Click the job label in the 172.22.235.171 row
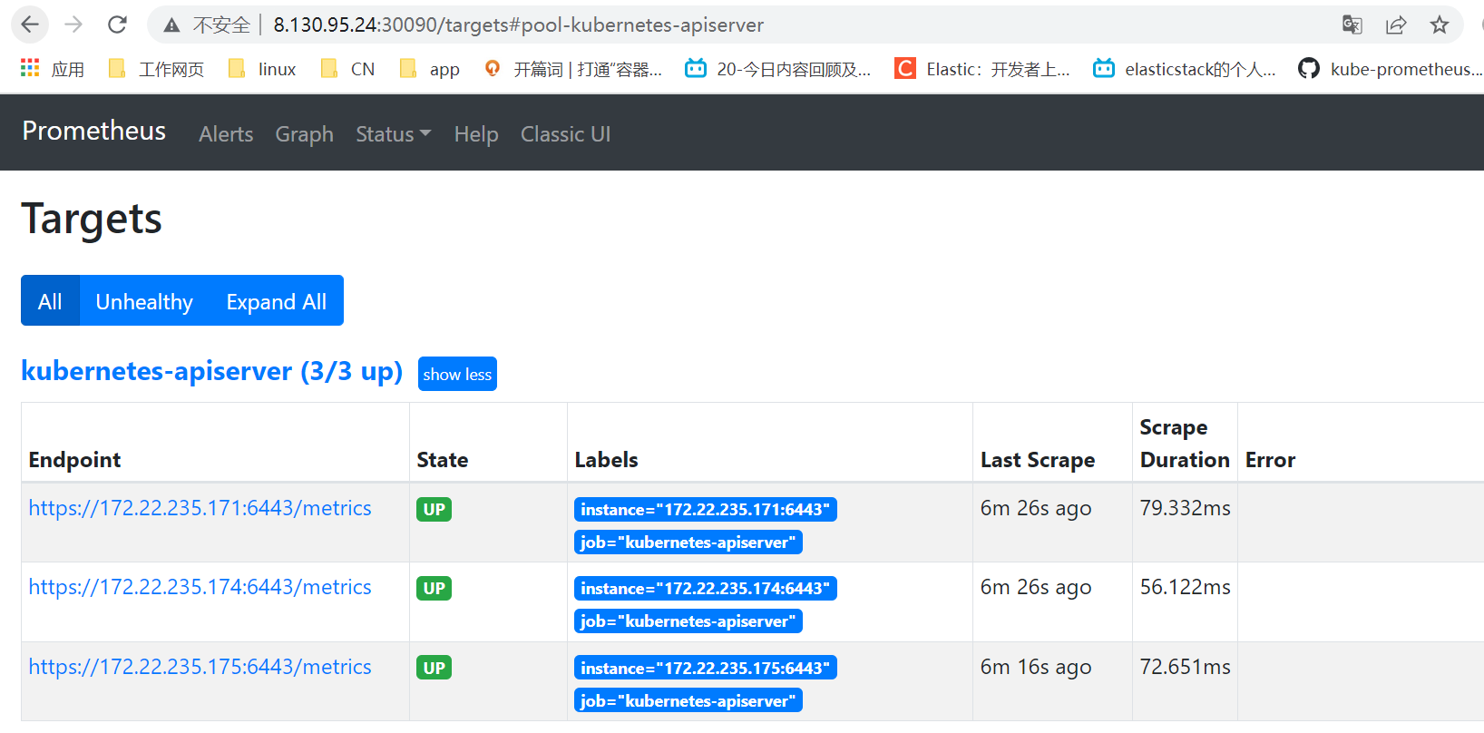 tap(688, 542)
